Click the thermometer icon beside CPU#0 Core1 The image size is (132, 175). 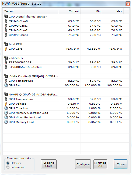(6, 26)
